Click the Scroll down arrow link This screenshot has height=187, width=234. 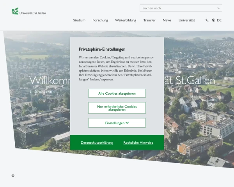pos(41,92)
